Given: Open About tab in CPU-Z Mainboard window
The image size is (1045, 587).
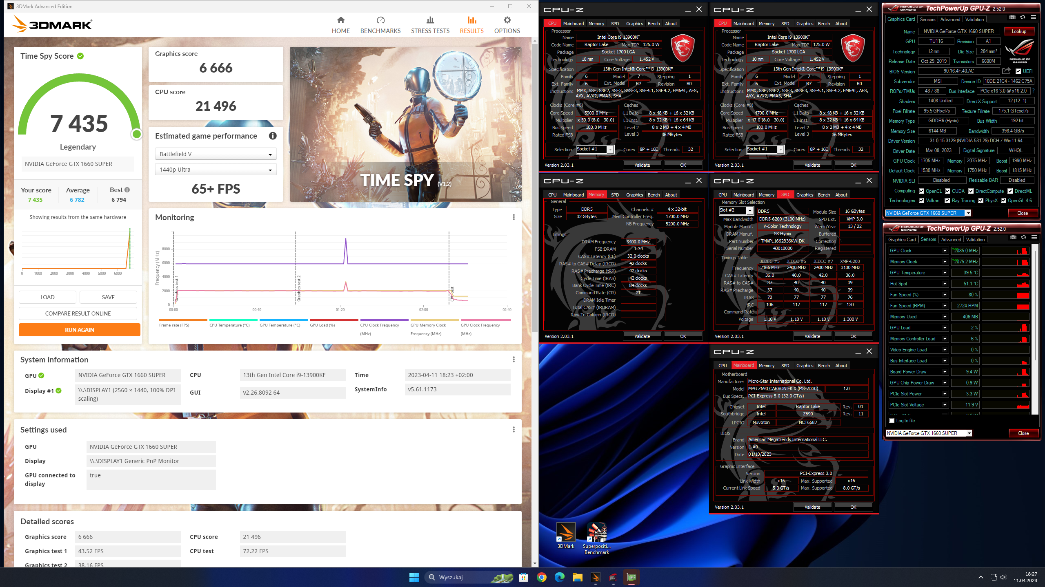Looking at the screenshot, I should [841, 366].
